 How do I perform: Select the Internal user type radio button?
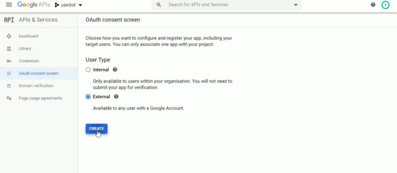[x=88, y=70]
